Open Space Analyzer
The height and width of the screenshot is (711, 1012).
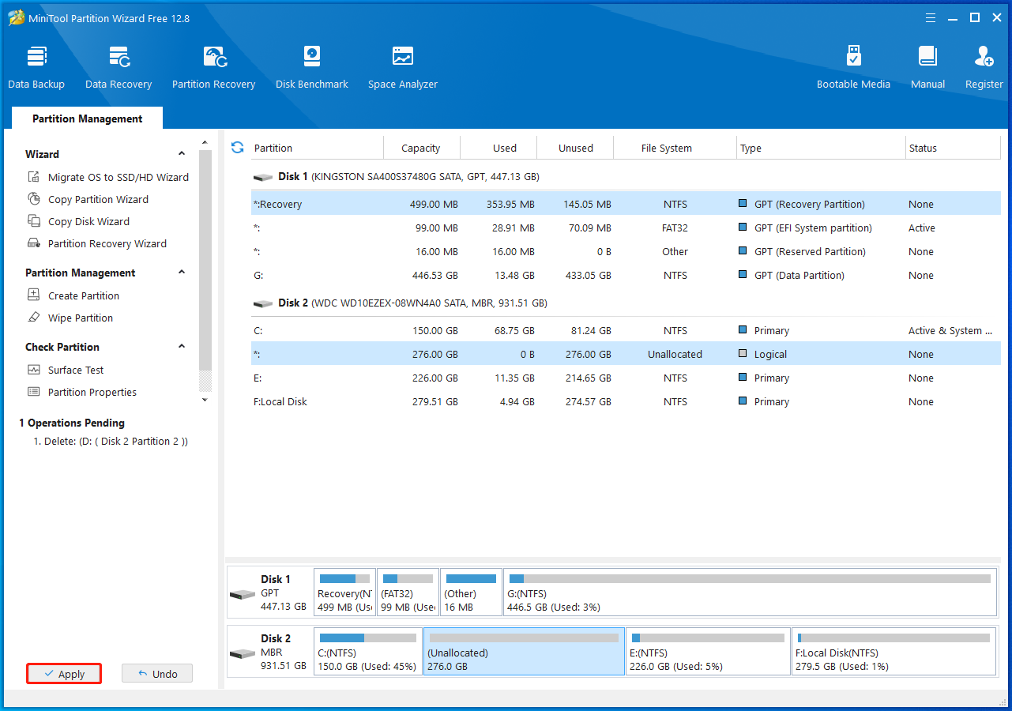click(403, 67)
